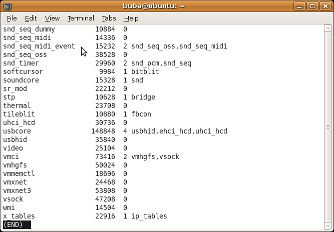Minimize the terminal window
This screenshot has width=334, height=232.
pos(299,6)
